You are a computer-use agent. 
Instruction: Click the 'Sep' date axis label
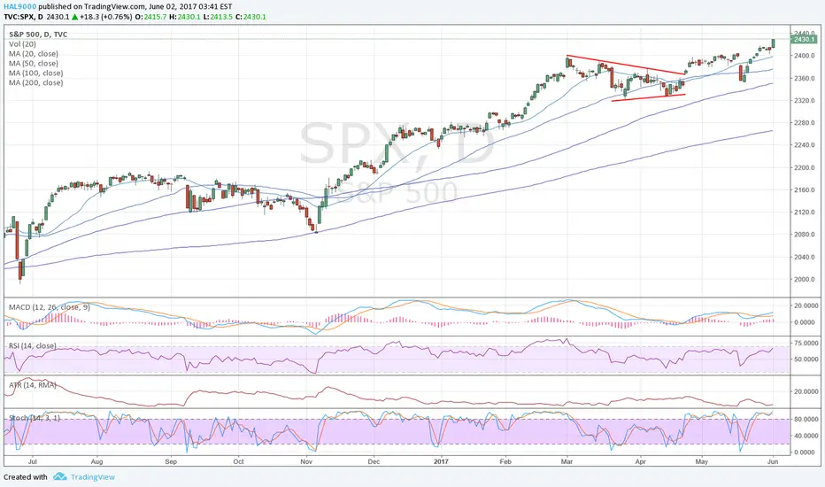tap(171, 461)
